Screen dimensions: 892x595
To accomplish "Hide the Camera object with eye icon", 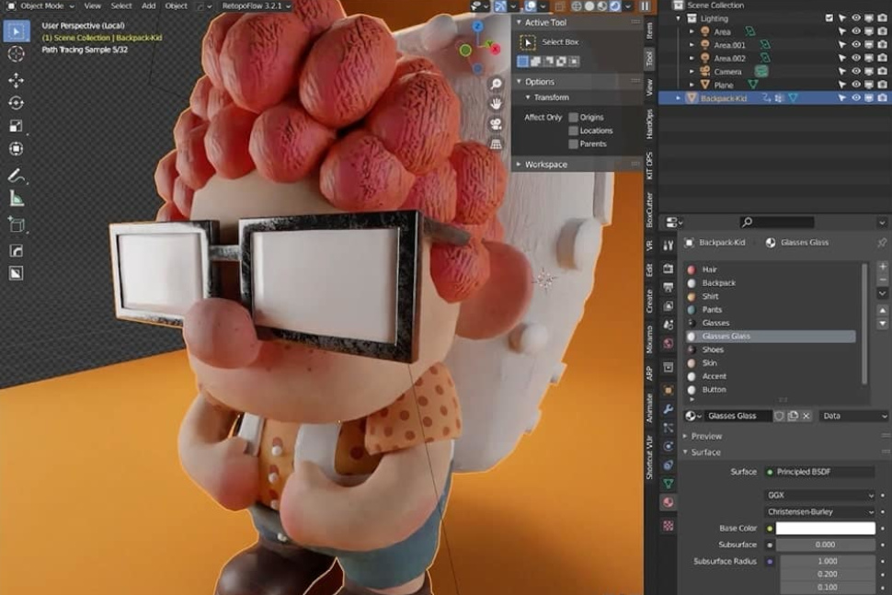I will (x=856, y=71).
